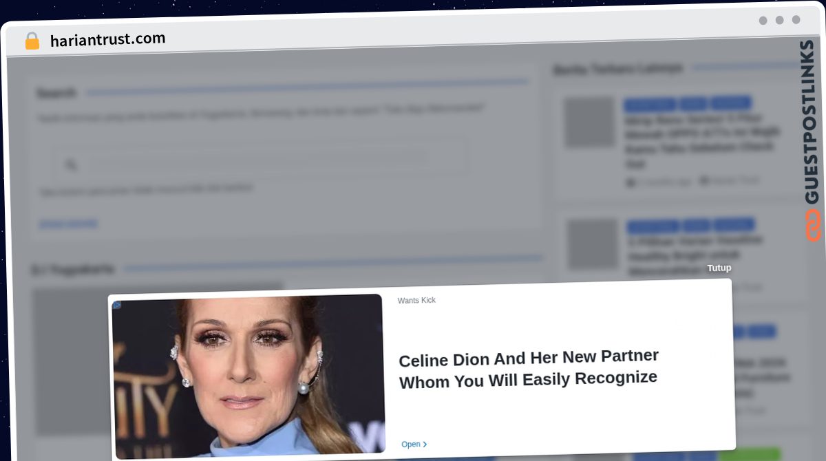Screen dimensions: 826x461
Task: Open the Celine Dion ad via Open link
Action: [x=414, y=444]
